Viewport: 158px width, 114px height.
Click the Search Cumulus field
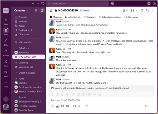click(77, 4)
